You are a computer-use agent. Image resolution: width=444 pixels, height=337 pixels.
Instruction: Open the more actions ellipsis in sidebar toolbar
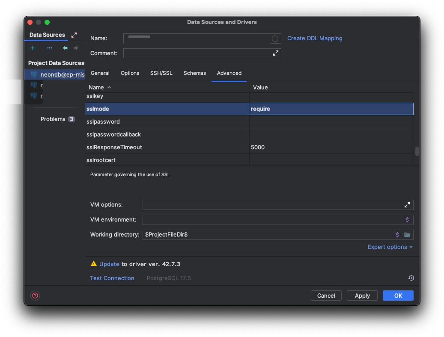point(50,48)
